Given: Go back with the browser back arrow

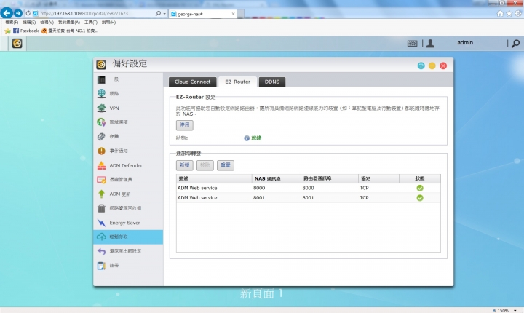Looking at the screenshot, I should [x=7, y=13].
